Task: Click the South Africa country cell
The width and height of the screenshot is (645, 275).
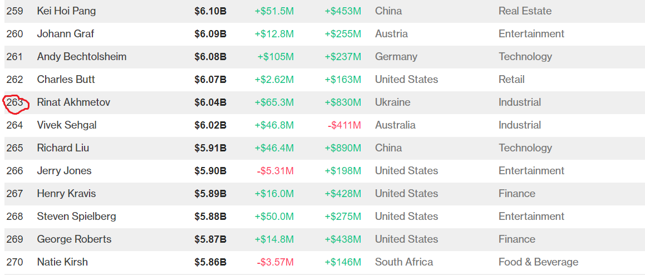Action: click(403, 262)
